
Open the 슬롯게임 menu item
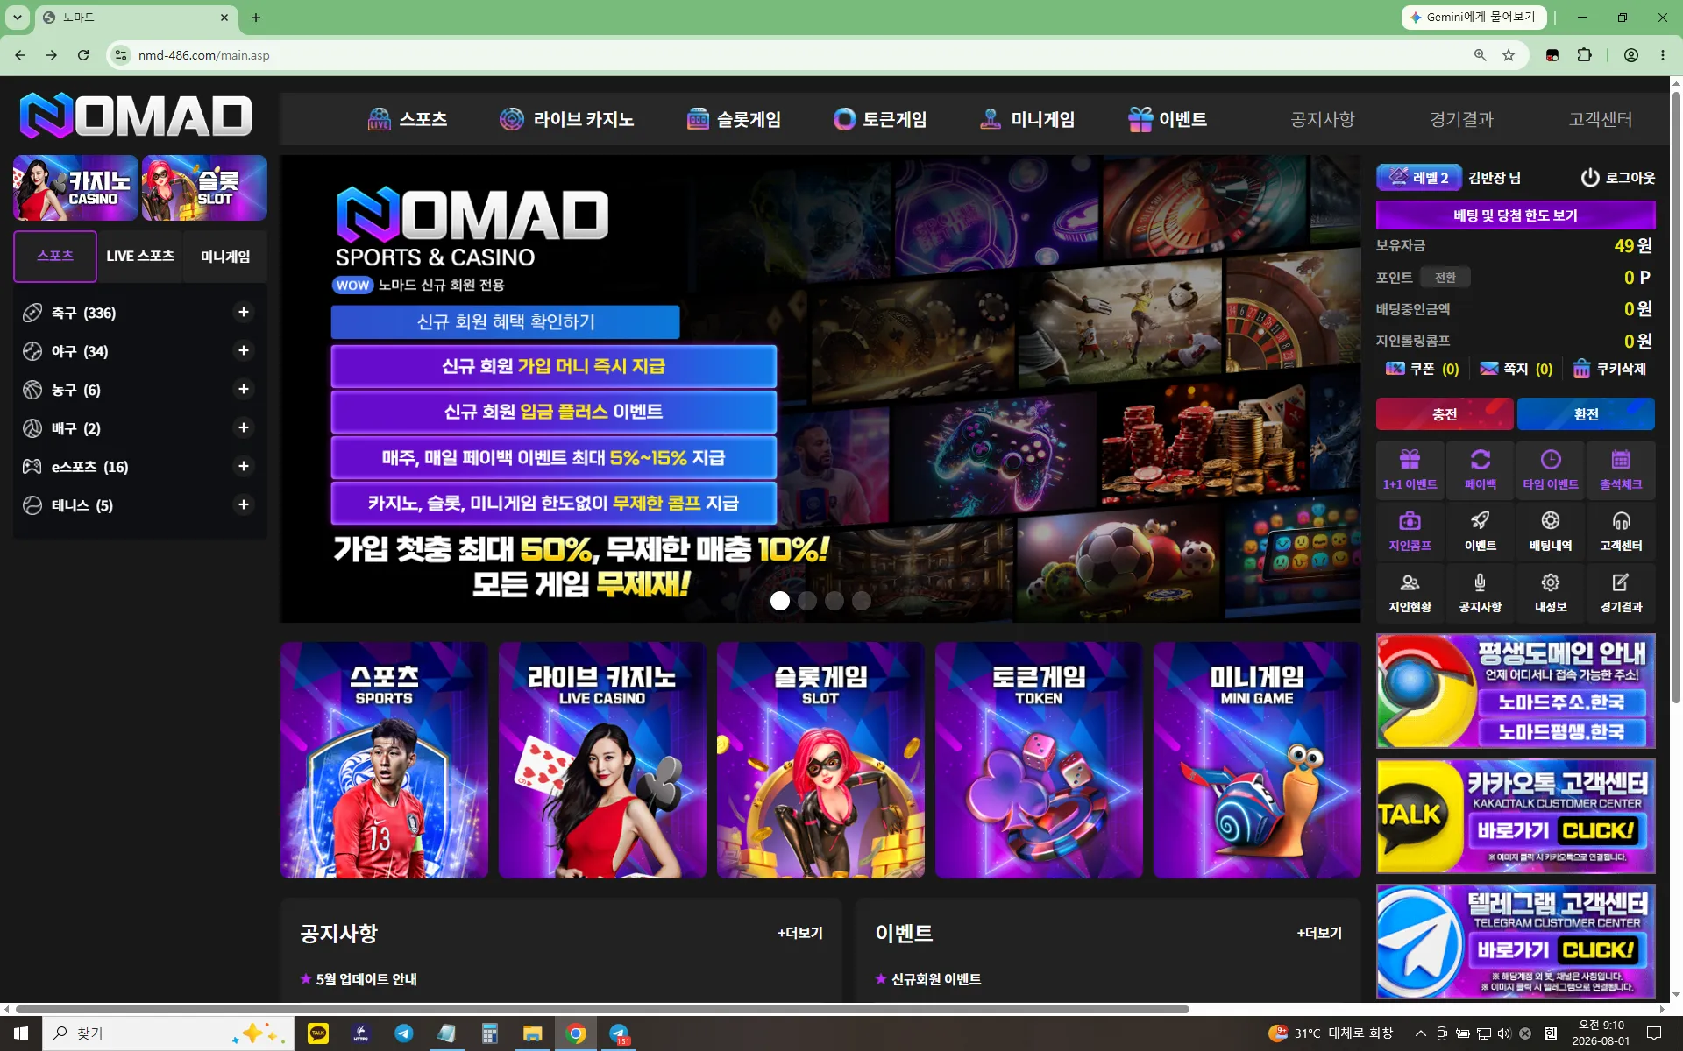[734, 119]
